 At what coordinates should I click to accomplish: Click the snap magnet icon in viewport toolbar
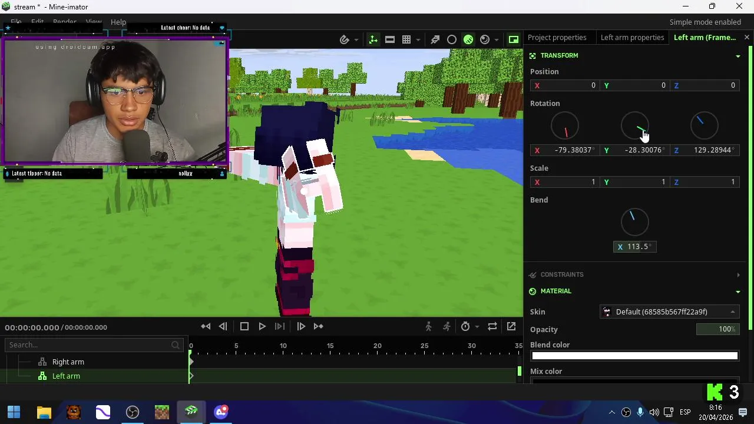tap(345, 39)
